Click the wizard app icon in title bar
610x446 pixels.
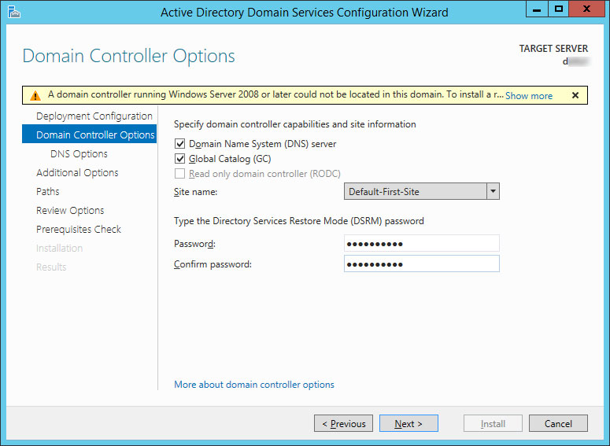coord(14,12)
